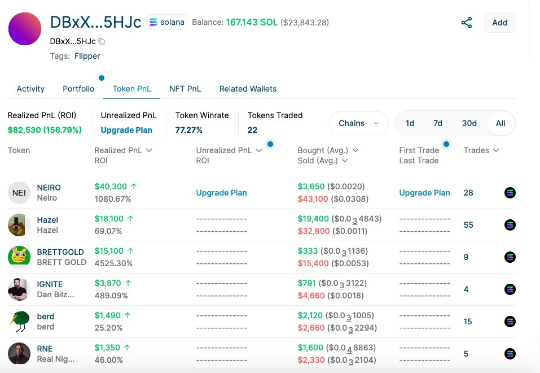Open the berd token link
The image size is (540, 373).
point(46,316)
